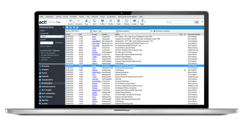
Task: Click the Schlüsselwort input field
Action: pyautogui.click(x=139, y=31)
